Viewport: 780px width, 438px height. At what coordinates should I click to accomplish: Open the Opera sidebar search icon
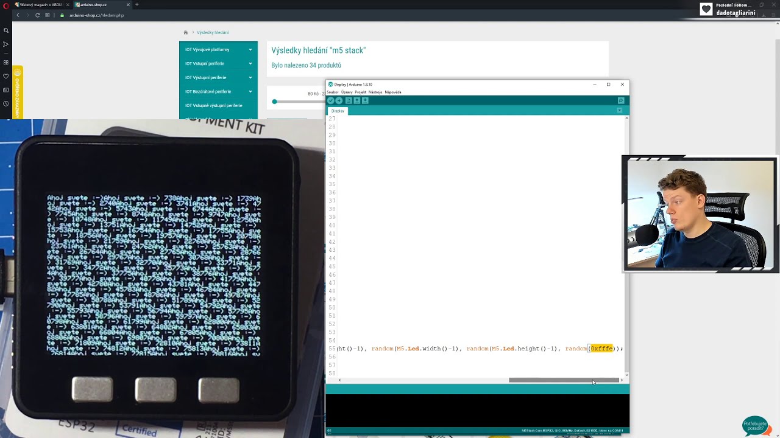pos(6,30)
